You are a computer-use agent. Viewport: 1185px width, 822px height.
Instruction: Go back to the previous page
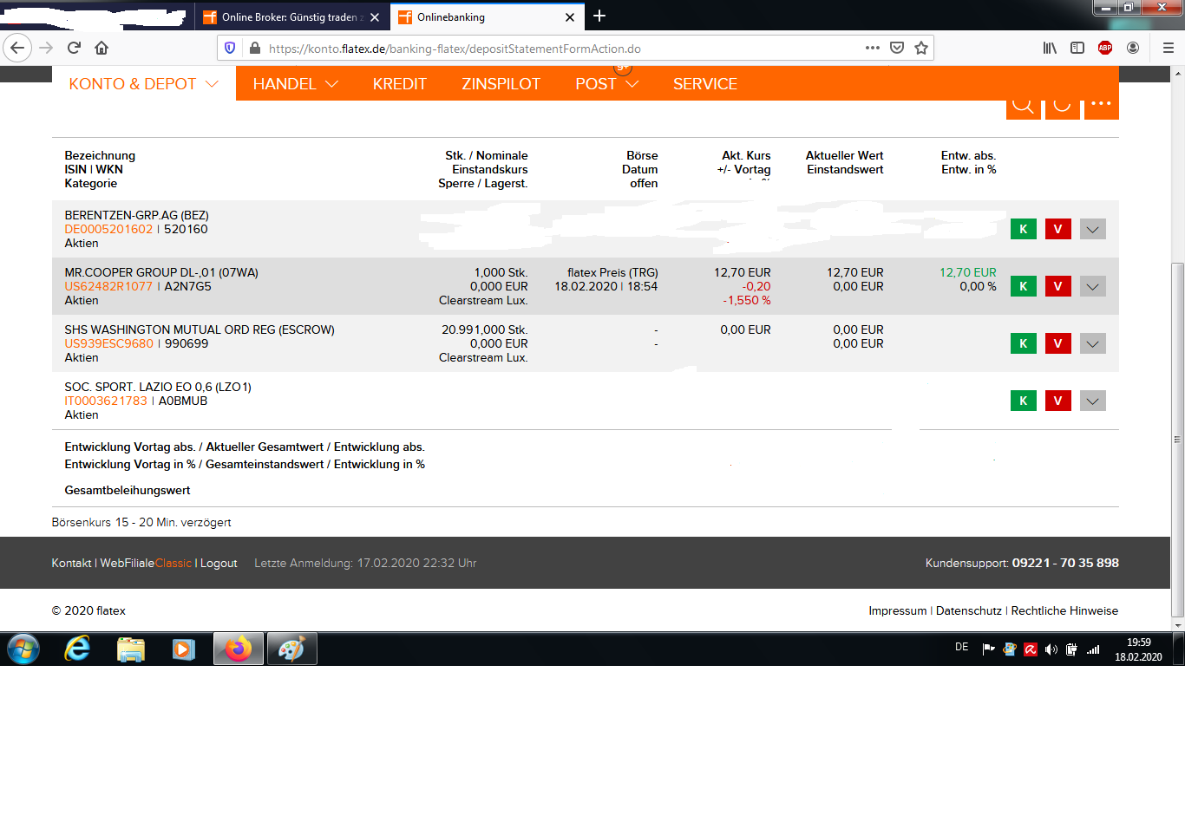pos(17,48)
